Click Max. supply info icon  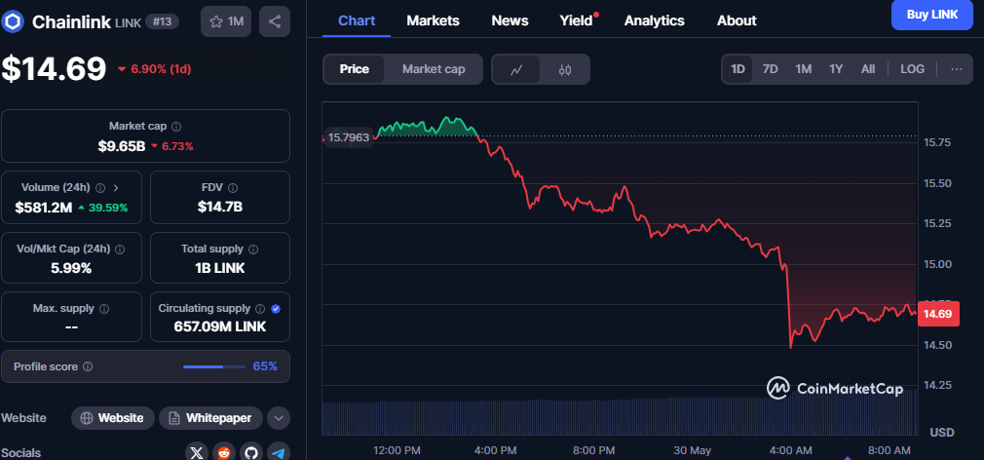104,308
